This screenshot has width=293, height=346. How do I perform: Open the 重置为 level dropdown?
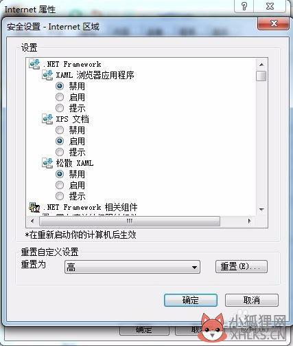[x=132, y=267]
